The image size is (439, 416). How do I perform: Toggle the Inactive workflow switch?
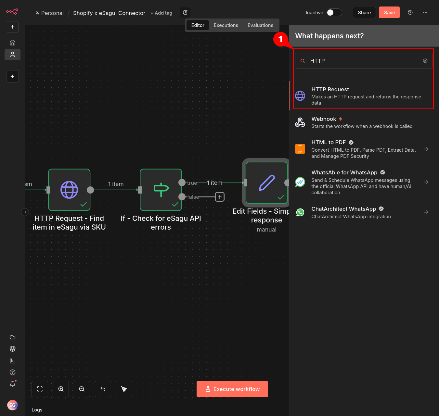click(334, 12)
